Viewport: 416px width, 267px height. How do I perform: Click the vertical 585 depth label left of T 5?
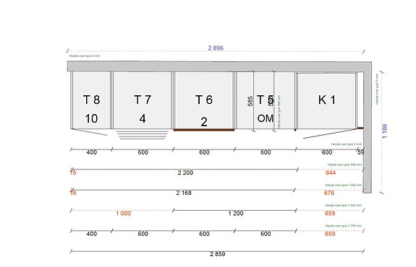click(250, 101)
